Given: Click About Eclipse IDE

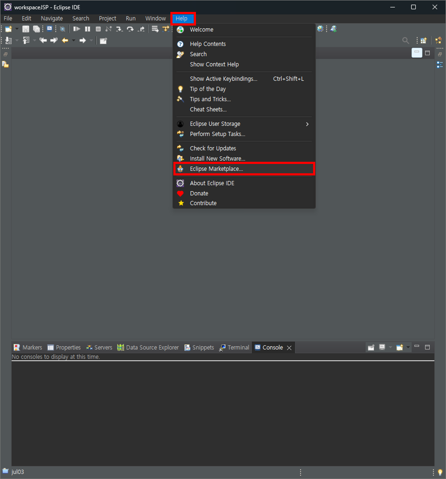Looking at the screenshot, I should 244,183.
